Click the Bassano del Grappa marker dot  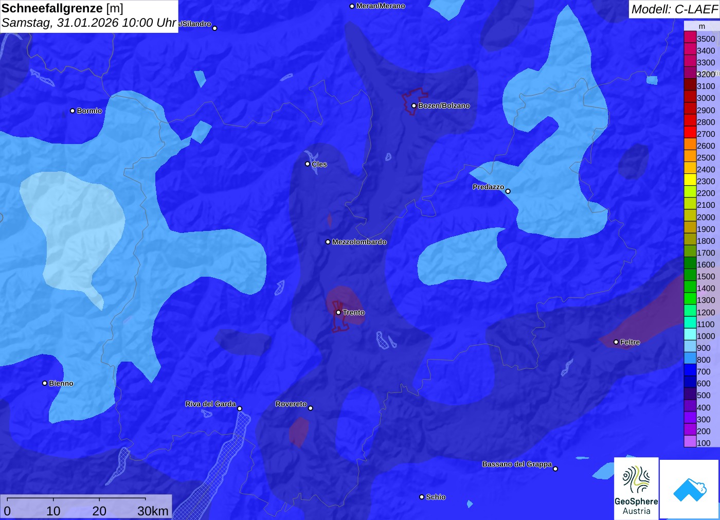coord(555,469)
